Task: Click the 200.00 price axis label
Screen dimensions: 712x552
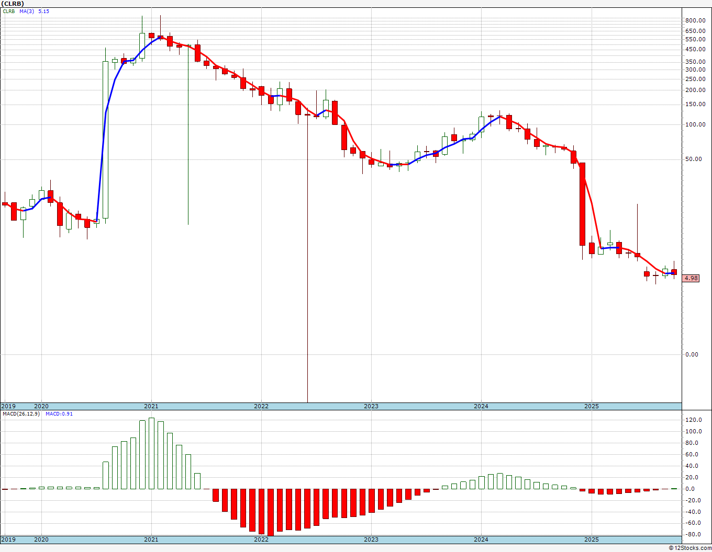Action: (694, 90)
